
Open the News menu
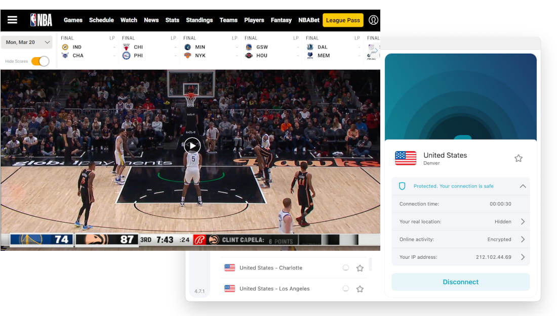click(151, 20)
